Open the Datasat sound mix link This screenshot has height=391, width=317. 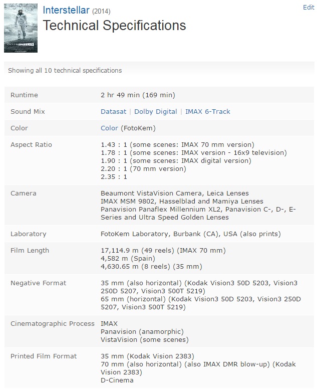[x=113, y=111]
